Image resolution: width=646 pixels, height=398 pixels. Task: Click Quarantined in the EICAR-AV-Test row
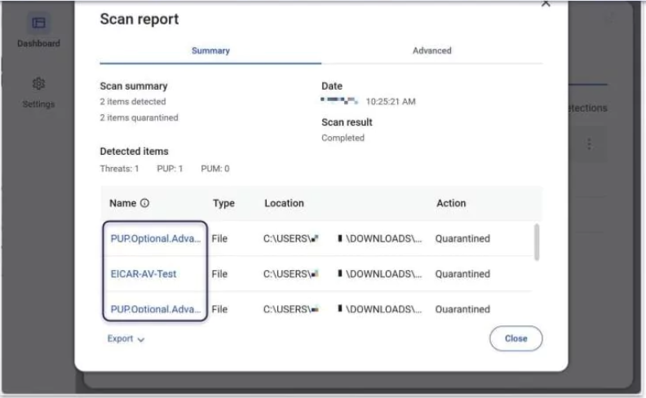(x=462, y=274)
